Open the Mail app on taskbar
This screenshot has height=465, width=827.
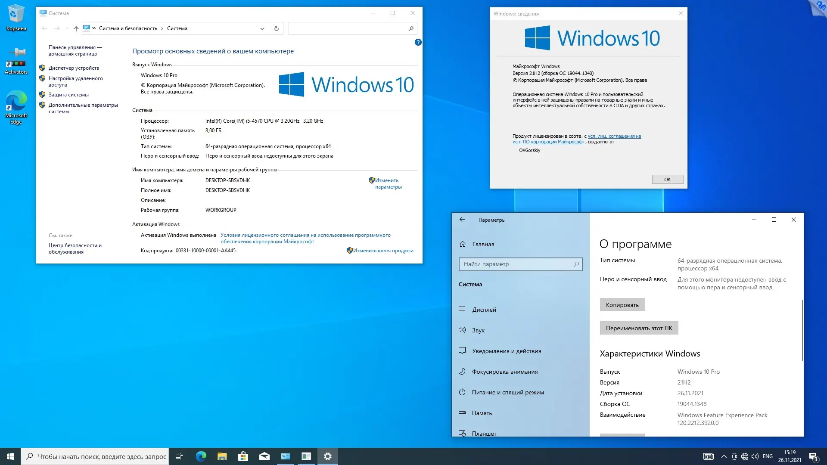point(264,456)
